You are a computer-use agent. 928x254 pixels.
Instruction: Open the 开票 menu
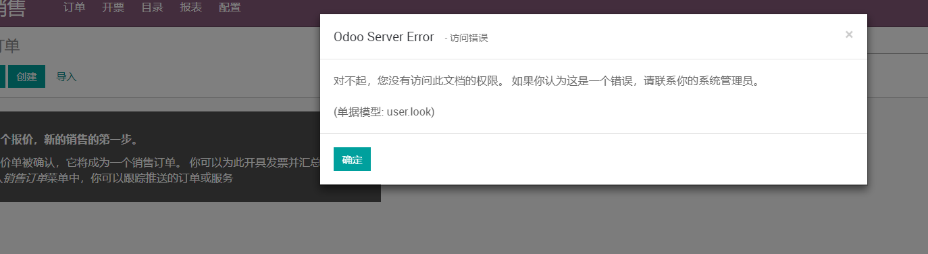click(x=113, y=8)
